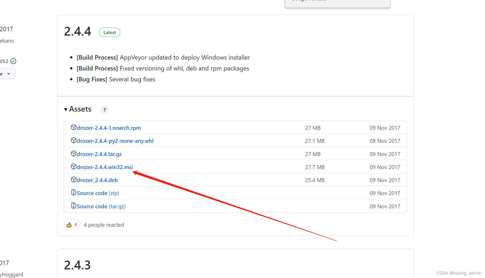Click the package icon beside drozer-2.4.4-py2-none-any.whl
485x278 pixels.
pos(74,140)
